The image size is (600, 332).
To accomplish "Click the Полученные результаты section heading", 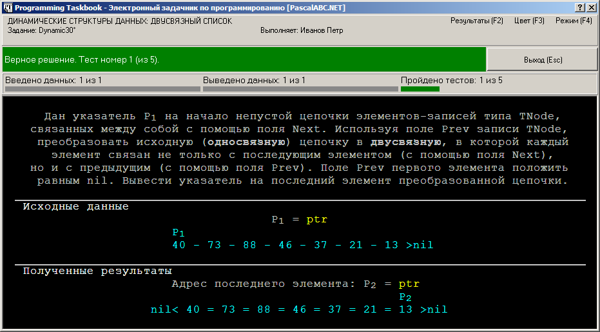I will [x=97, y=271].
